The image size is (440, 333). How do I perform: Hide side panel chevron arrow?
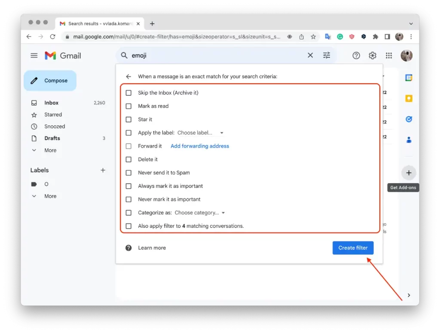409,295
